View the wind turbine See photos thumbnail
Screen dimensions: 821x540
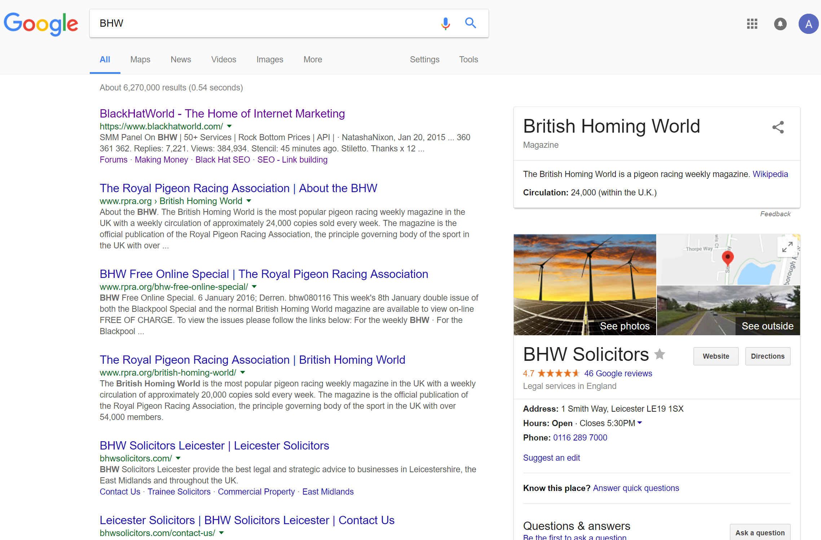(x=585, y=285)
